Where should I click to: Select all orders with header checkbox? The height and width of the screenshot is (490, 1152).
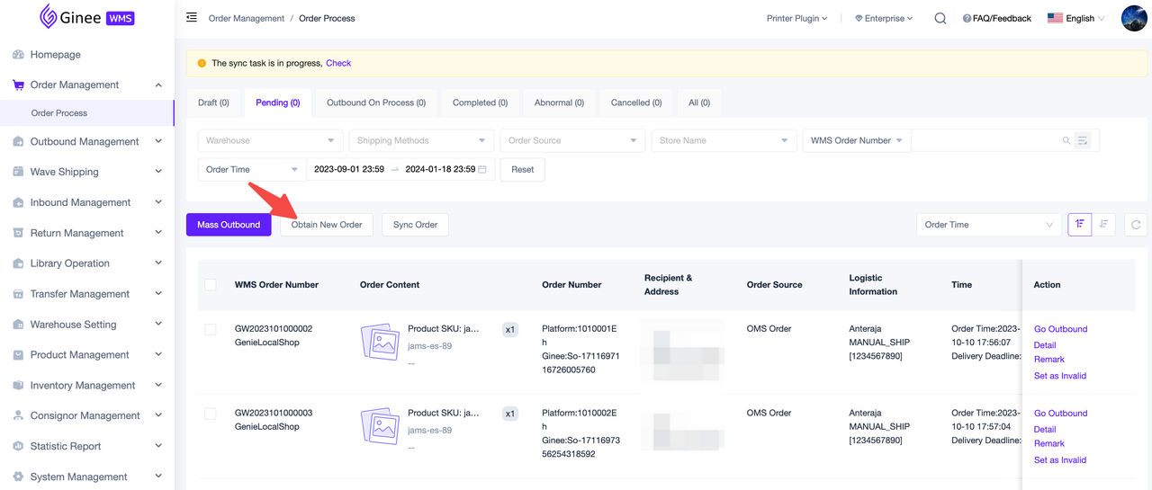click(x=210, y=285)
